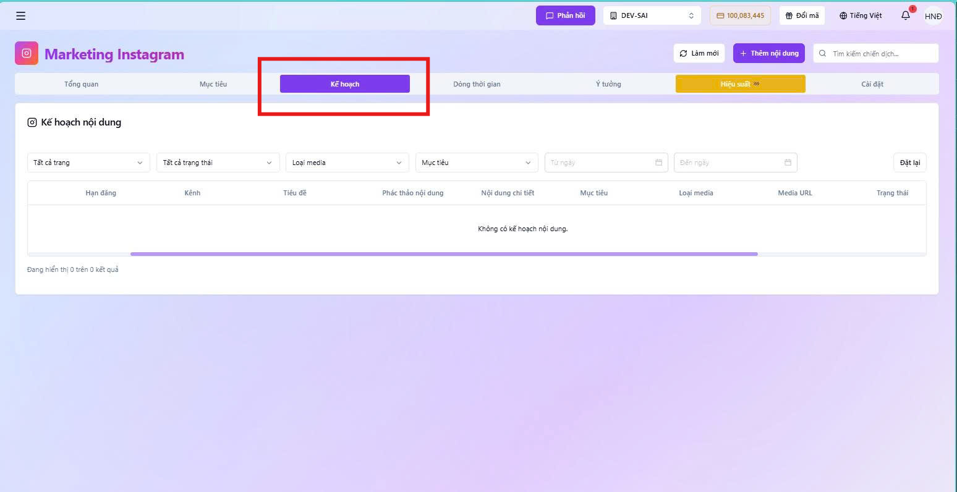Open the Tiếng Việt language switcher

(861, 15)
